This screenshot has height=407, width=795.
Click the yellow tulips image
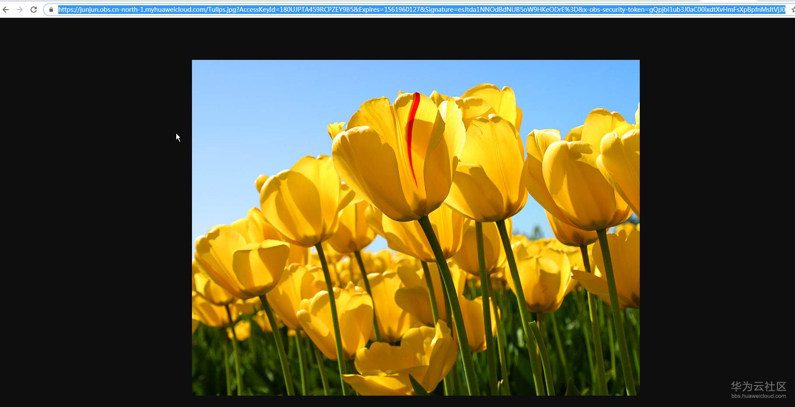[415, 227]
